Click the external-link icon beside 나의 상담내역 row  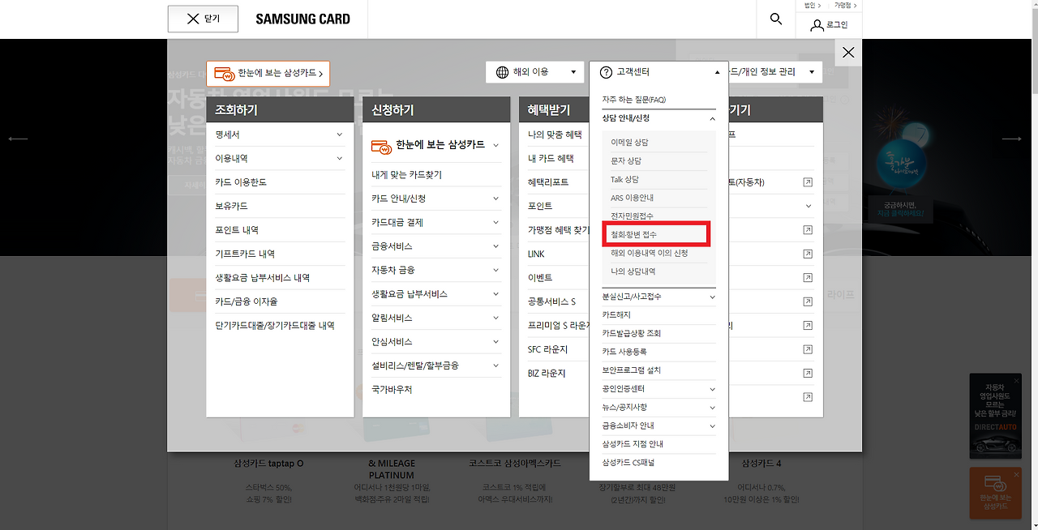[807, 277]
